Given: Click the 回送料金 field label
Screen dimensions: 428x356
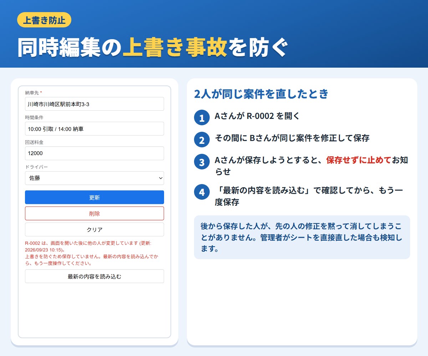Looking at the screenshot, I should (34, 142).
